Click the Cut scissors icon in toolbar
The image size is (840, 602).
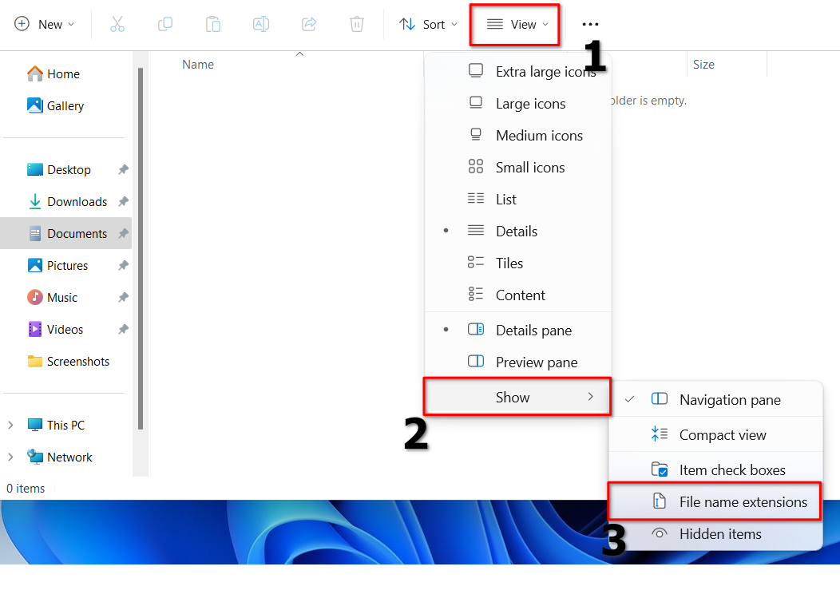(x=117, y=24)
